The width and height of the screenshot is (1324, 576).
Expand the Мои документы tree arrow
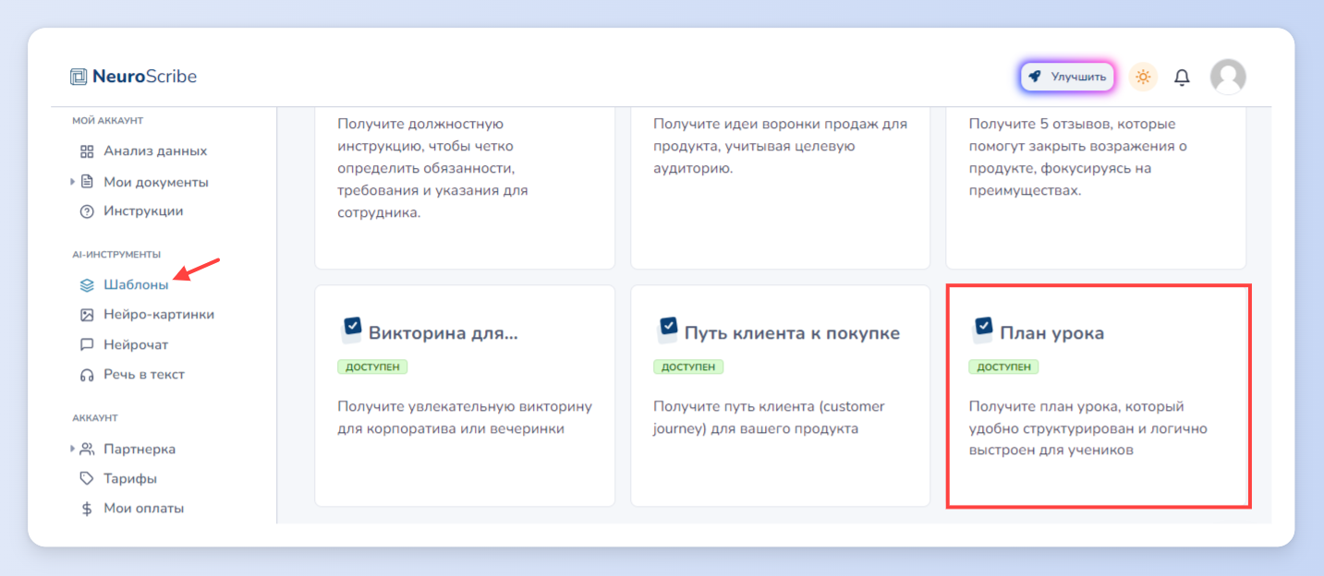click(x=73, y=182)
